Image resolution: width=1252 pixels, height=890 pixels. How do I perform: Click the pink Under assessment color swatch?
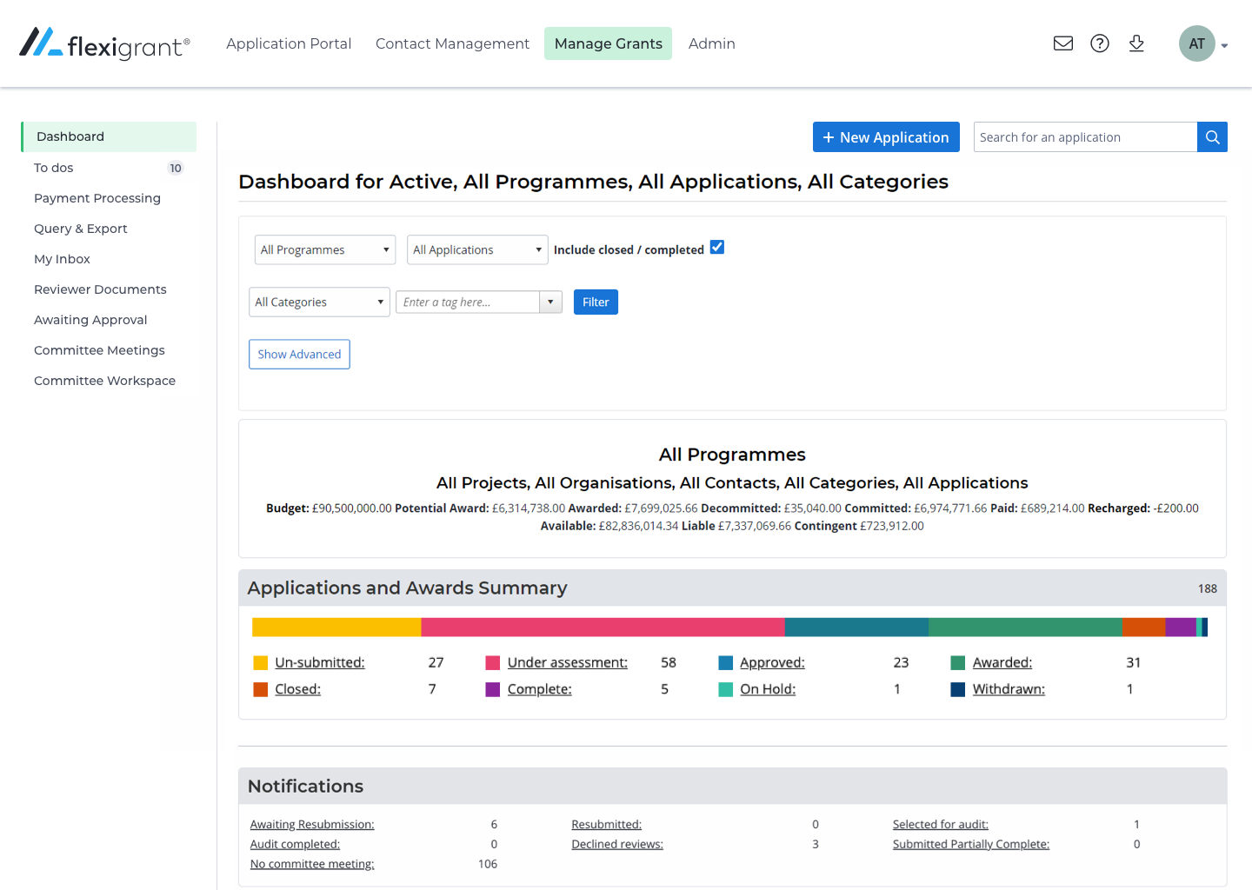(493, 663)
